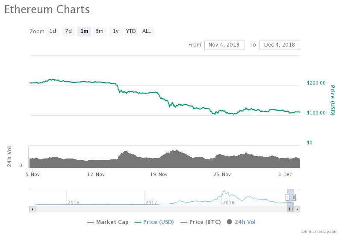This screenshot has height=235, width=342.
Task: Toggle Price (USD) series in legend
Action: pos(154,222)
